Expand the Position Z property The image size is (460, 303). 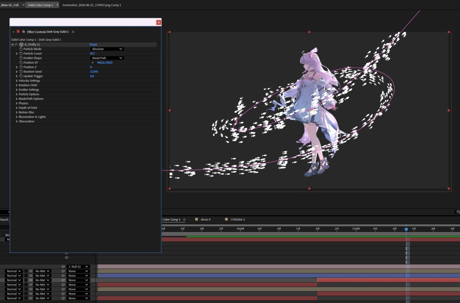[x=17, y=67]
